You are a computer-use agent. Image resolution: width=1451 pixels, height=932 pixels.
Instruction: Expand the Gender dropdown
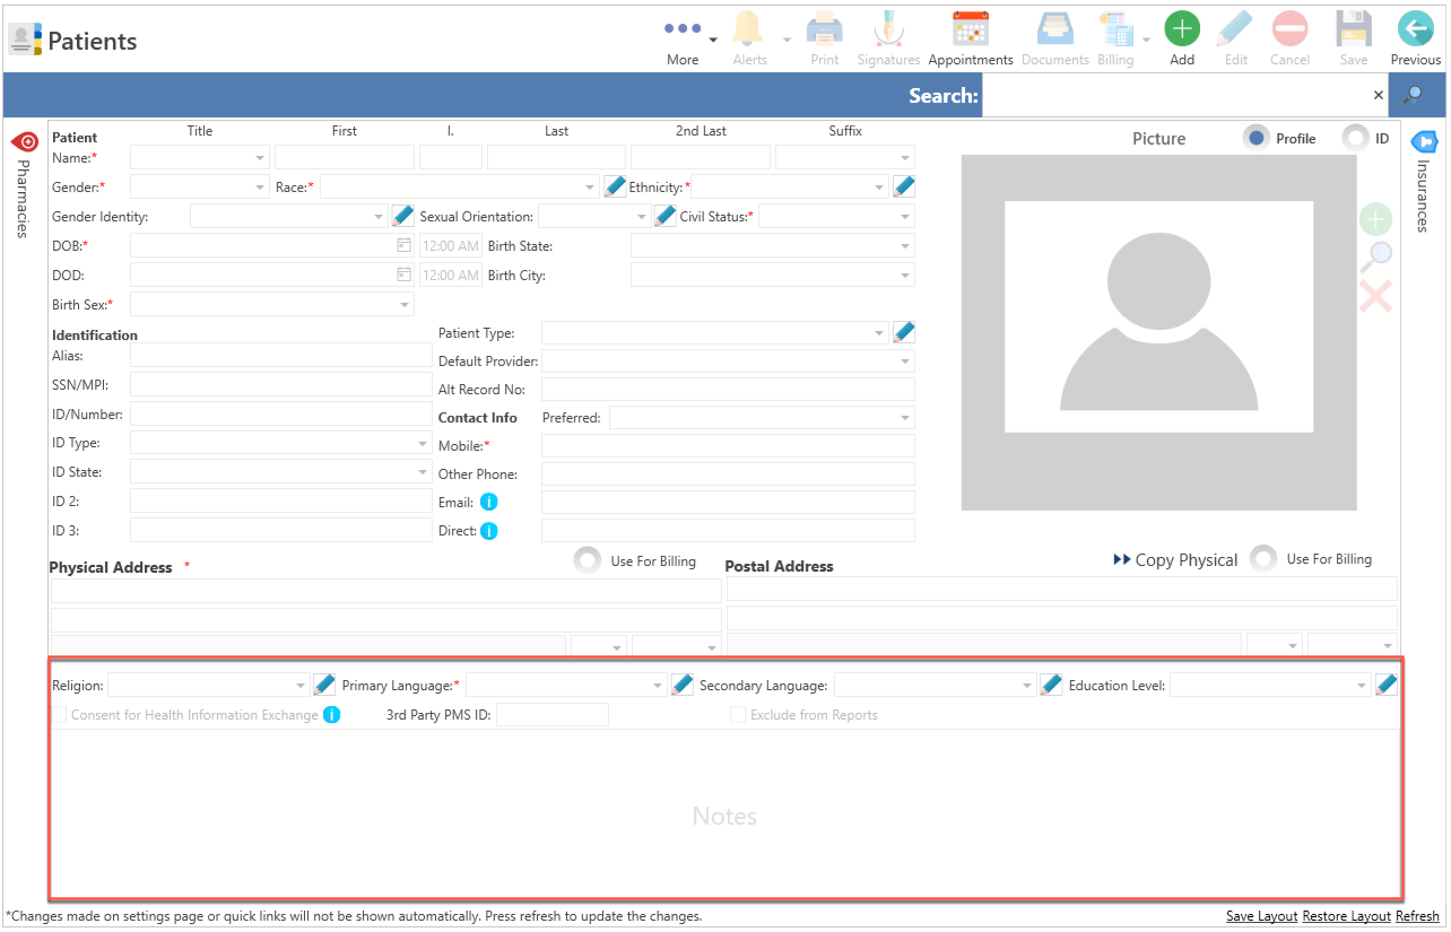(x=259, y=188)
